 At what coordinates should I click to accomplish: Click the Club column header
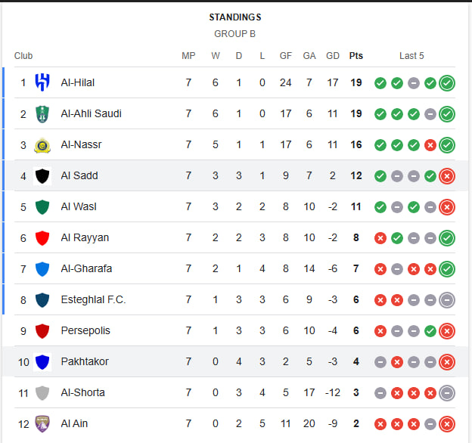[23, 56]
